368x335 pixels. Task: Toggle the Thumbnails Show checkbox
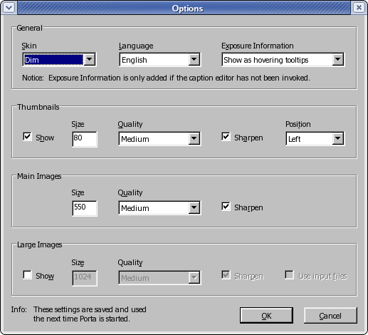(27, 137)
